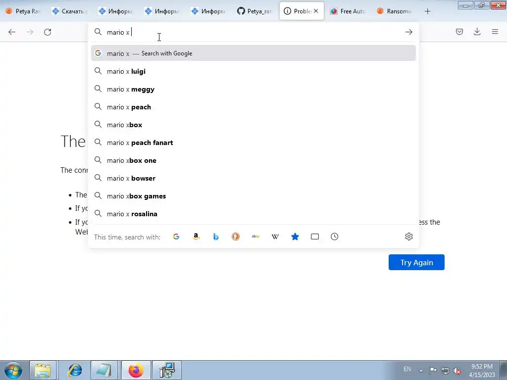Click the muted volume tray icon
Screen dimensions: 507x380
(457, 371)
